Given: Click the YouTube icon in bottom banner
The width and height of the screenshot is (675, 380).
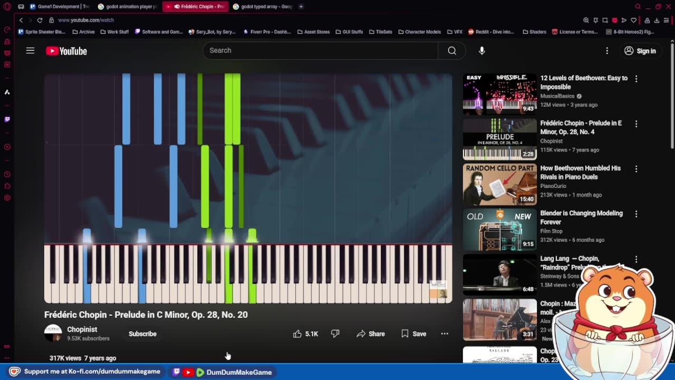Looking at the screenshot, I should tap(188, 372).
